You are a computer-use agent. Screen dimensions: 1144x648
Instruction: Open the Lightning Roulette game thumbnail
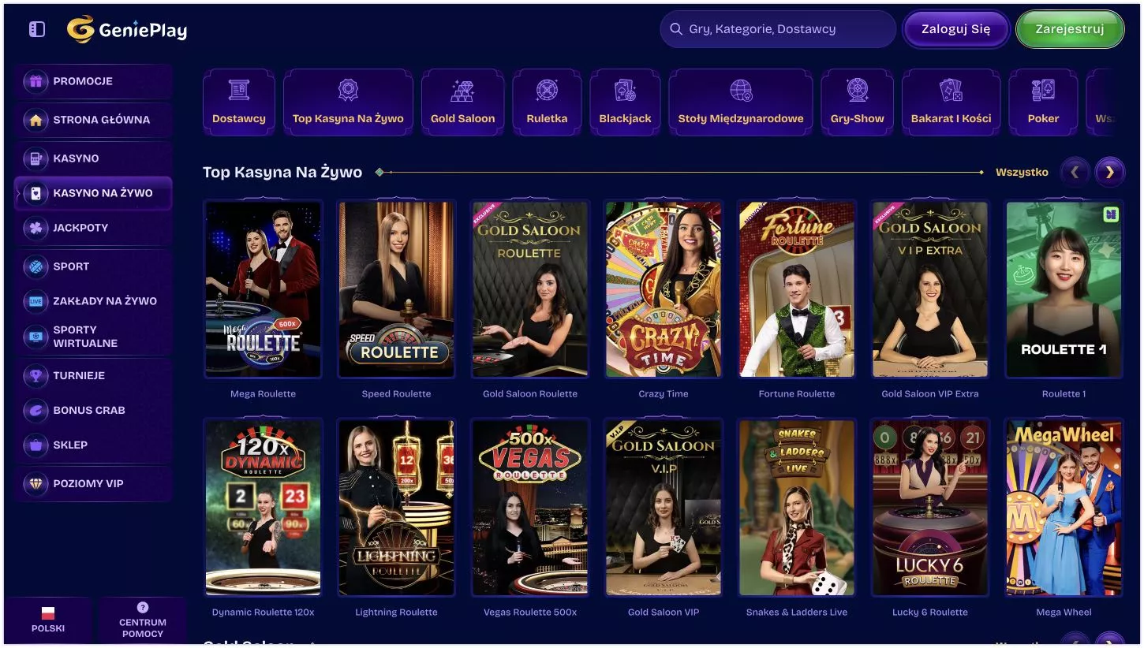(x=396, y=508)
